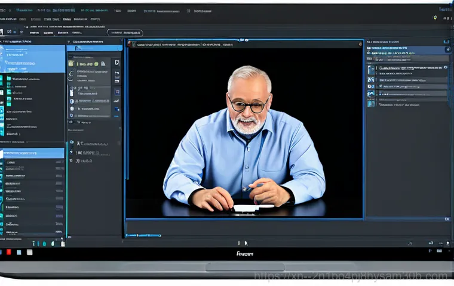
Task: Select the blue highlighted row atop the middle panel
Action: tap(94, 48)
